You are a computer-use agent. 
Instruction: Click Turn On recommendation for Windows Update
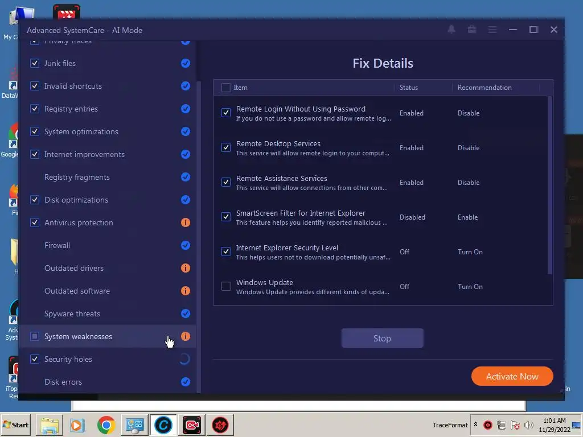tap(470, 287)
